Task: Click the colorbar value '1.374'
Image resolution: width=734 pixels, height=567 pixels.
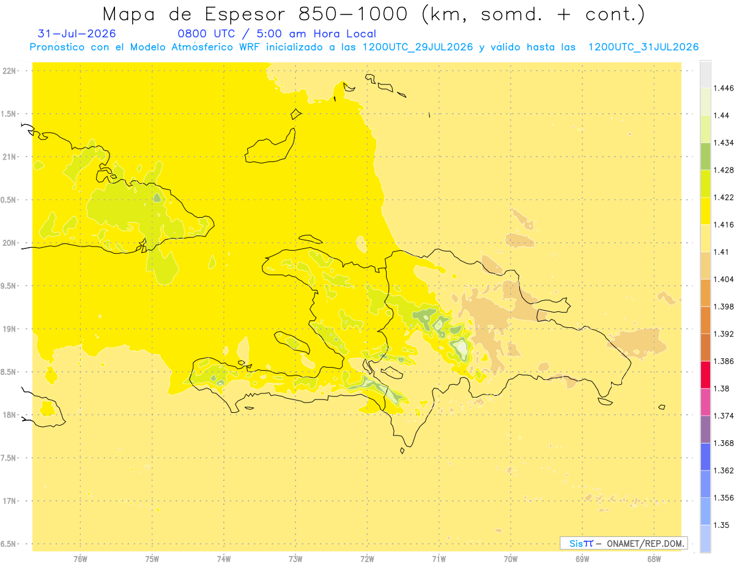Action: click(x=724, y=416)
